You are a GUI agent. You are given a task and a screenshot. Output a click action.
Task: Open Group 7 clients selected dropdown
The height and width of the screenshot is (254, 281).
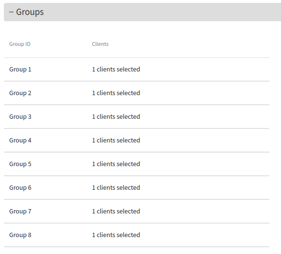tap(116, 212)
